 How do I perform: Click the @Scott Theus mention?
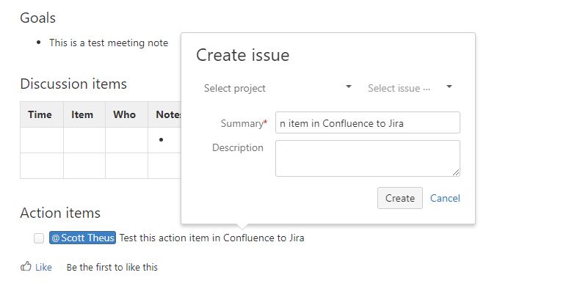point(83,238)
